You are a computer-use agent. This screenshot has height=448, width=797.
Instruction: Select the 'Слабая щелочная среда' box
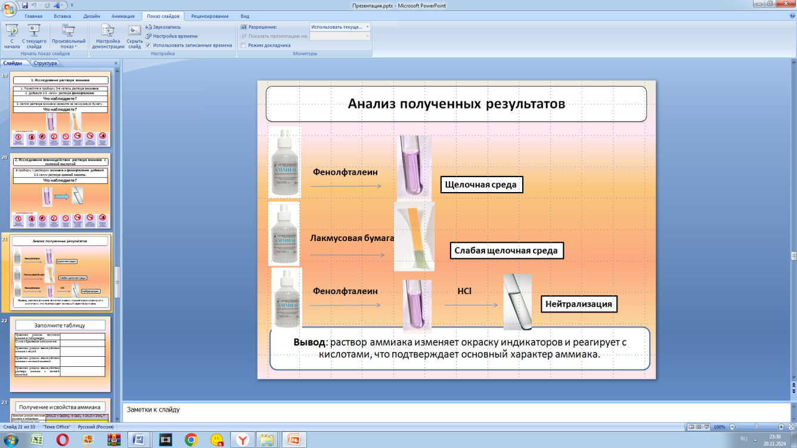coord(506,251)
